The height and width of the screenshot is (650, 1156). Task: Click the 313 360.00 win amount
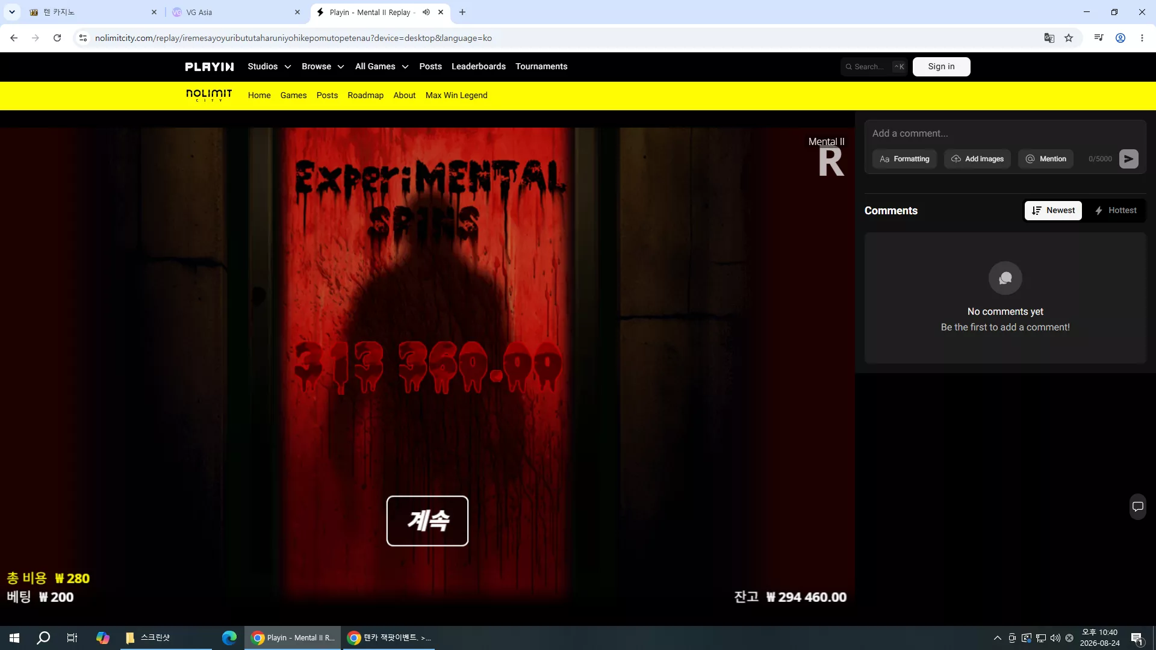point(427,367)
